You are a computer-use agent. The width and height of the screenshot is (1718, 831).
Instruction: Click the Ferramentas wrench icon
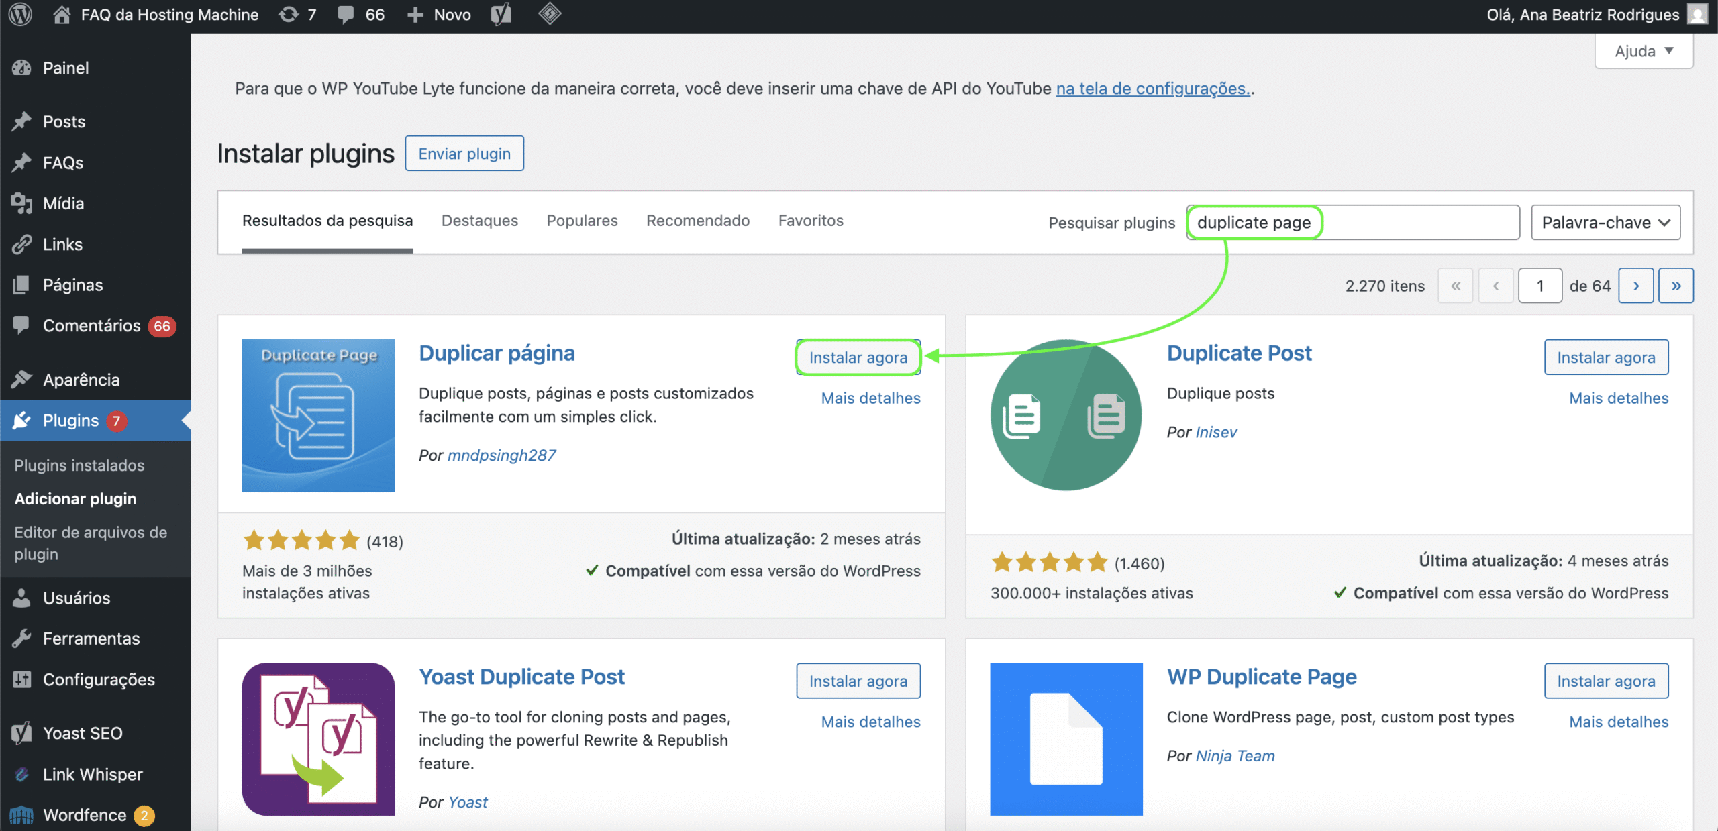[21, 639]
